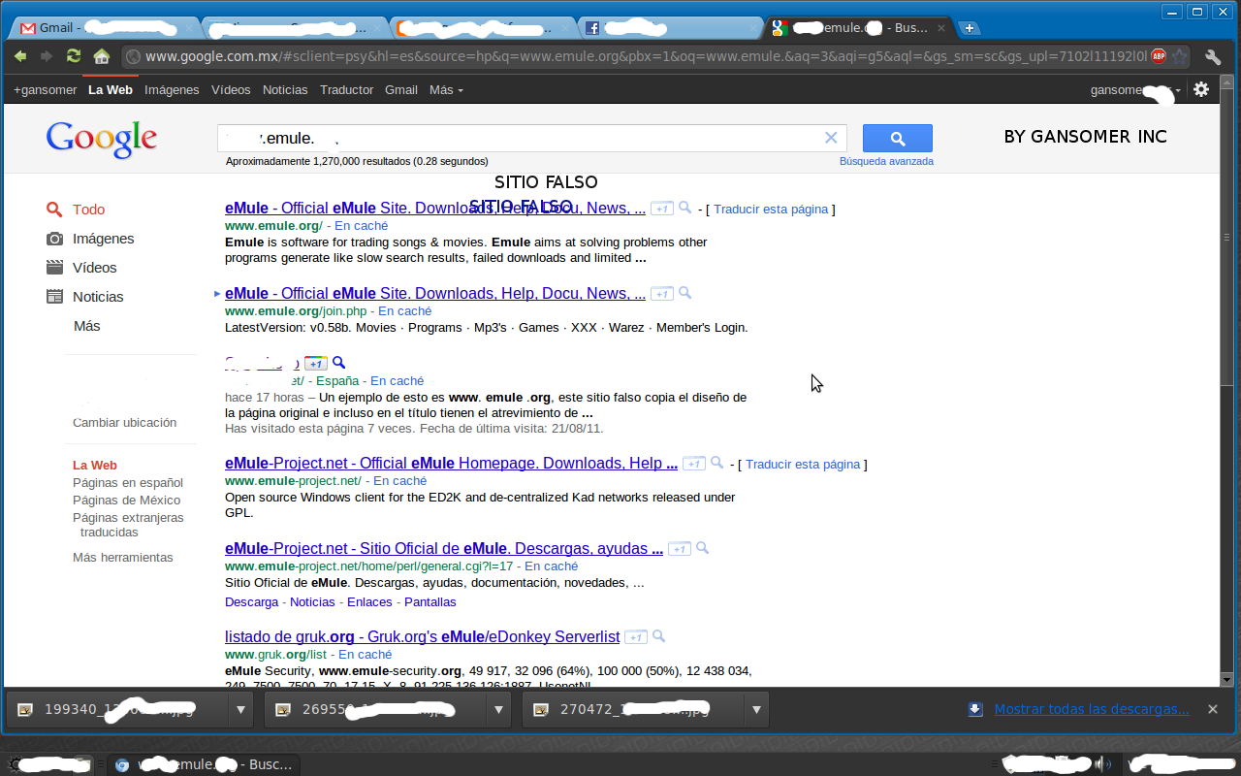The width and height of the screenshot is (1241, 776).
Task: Click the Adblock Plus icon in the toolbar
Action: coord(1160,57)
